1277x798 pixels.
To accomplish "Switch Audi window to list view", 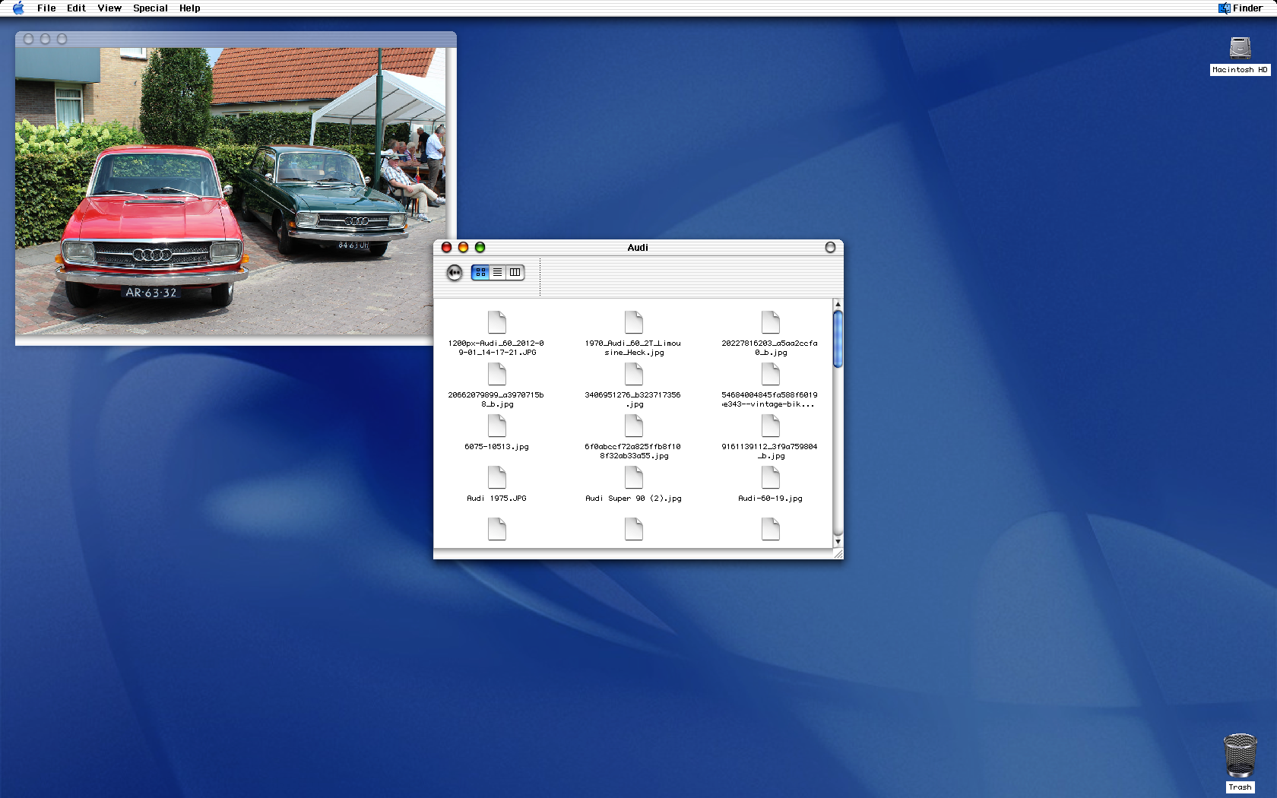I will [x=497, y=272].
